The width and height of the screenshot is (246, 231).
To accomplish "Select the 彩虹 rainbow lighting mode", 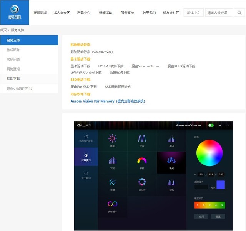I will [142, 163].
